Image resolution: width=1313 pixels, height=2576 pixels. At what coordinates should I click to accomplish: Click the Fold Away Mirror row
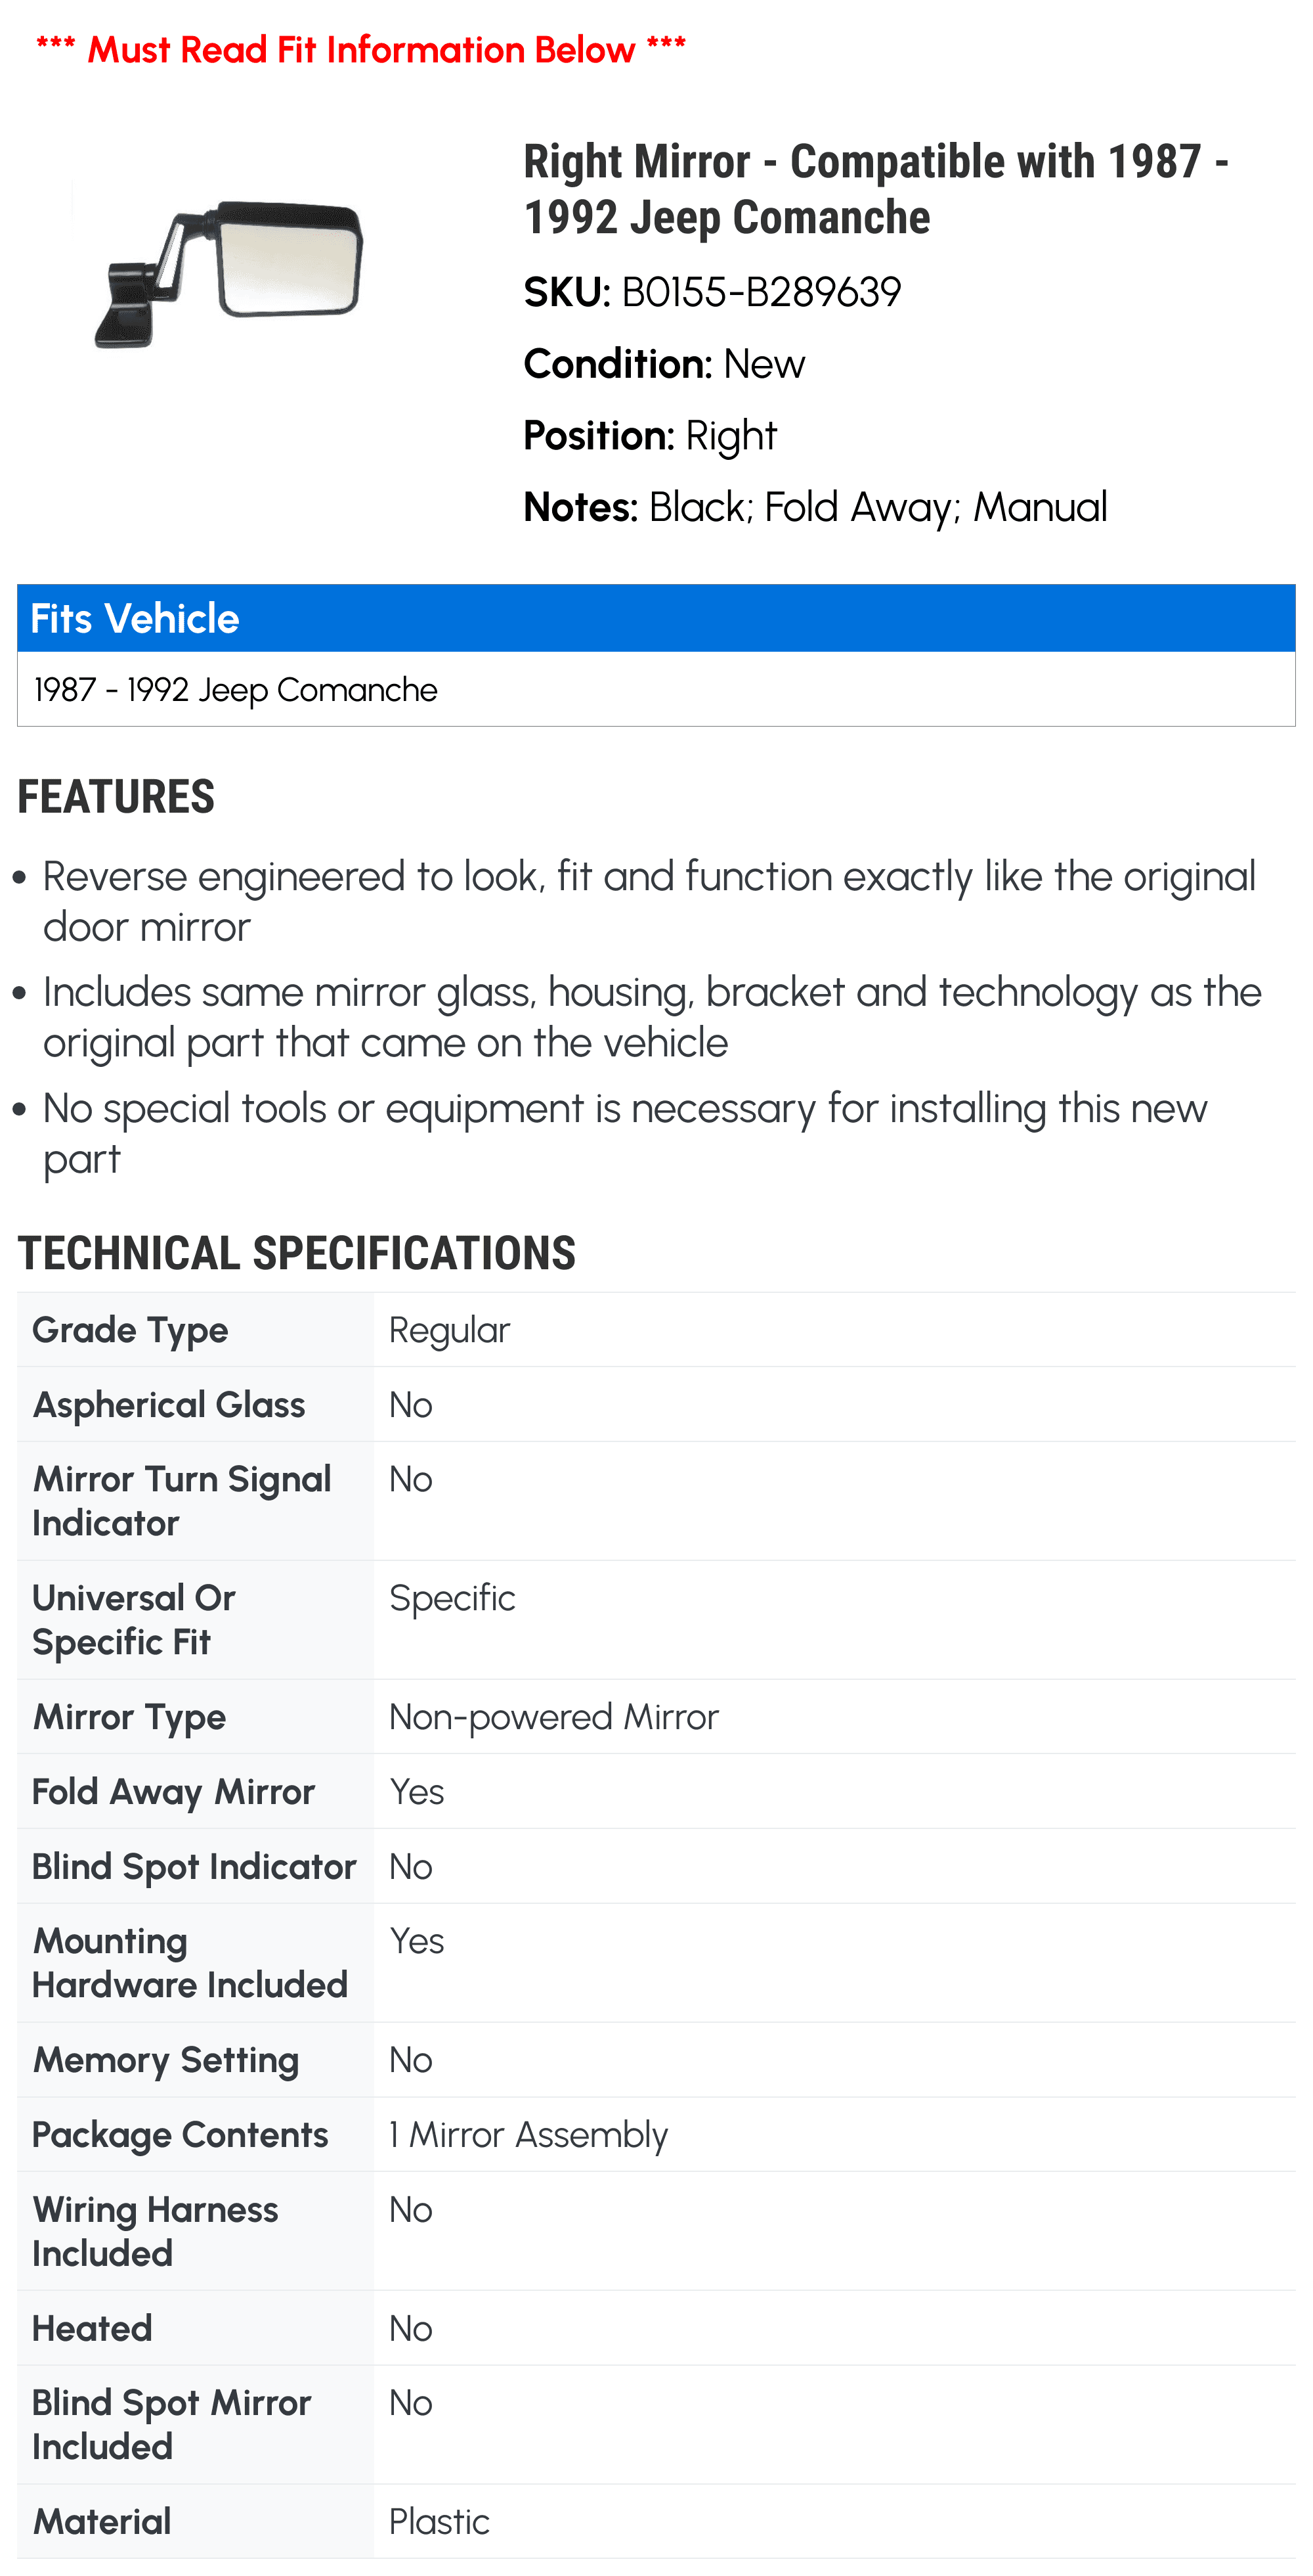(x=655, y=1791)
